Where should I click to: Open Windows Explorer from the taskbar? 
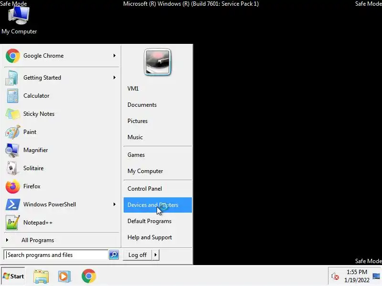coord(41,276)
